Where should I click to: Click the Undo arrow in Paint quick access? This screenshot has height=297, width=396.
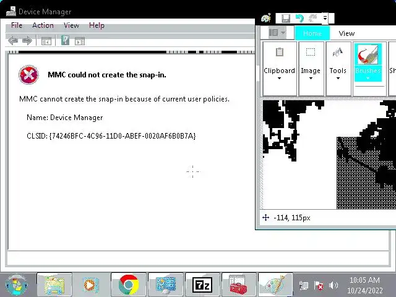(299, 19)
